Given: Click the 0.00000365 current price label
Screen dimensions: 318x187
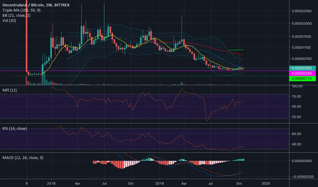Looking at the screenshot, I should [x=302, y=68].
